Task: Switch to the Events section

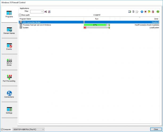Action: click(9, 46)
